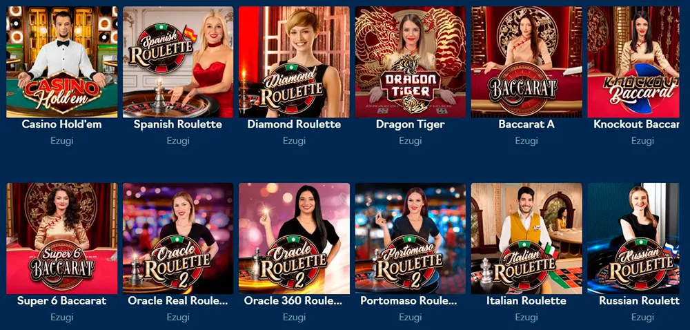Click the Ezugi provider label under Spanish Roulette
The image size is (690, 330).
click(x=178, y=141)
